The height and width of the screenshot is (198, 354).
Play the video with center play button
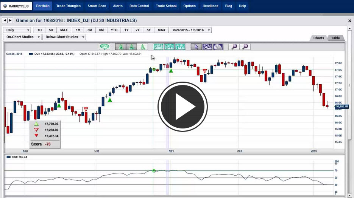tap(182, 107)
